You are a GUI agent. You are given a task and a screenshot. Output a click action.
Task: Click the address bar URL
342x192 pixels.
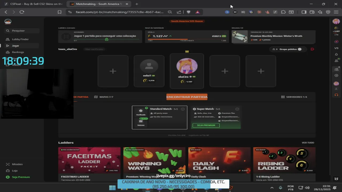119,12
